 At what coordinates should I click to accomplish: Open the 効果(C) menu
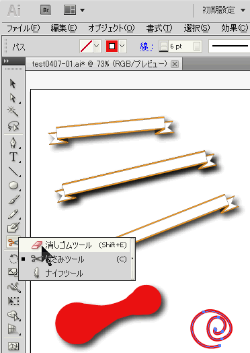(235, 28)
